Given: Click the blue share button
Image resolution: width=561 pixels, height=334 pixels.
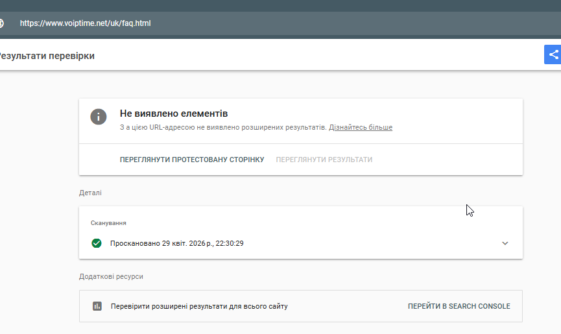Looking at the screenshot, I should click(x=553, y=55).
